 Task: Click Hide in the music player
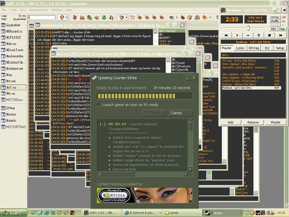coord(282,29)
